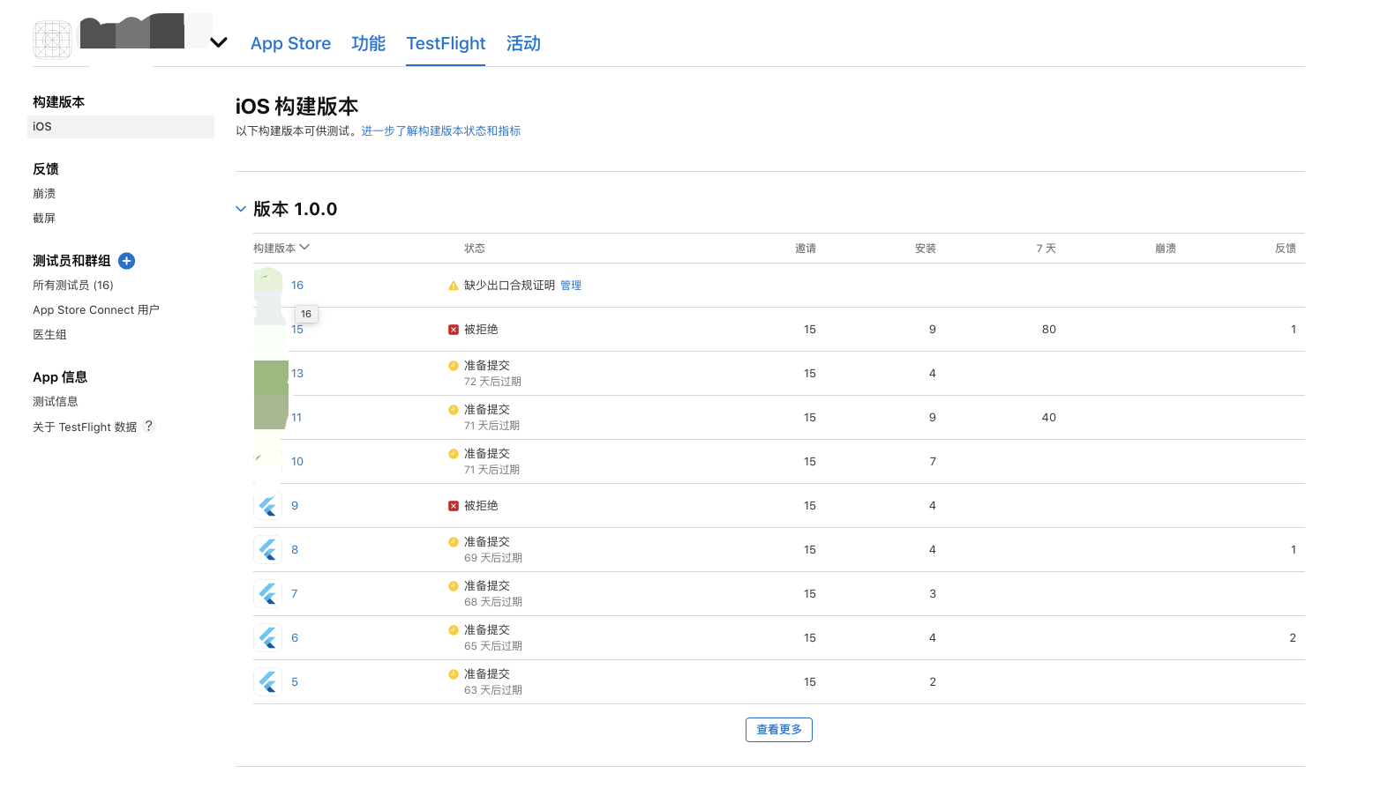Viewport: 1388px width, 803px height.
Task: Click the 7-day value 80 for build 15
Action: [1049, 330]
